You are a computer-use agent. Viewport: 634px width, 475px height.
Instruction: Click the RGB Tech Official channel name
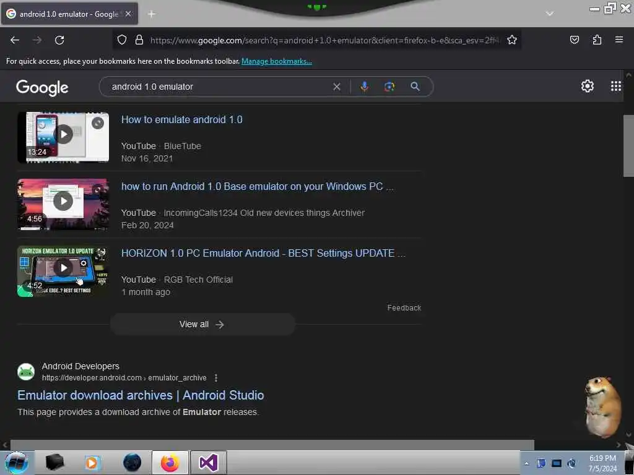(x=198, y=280)
